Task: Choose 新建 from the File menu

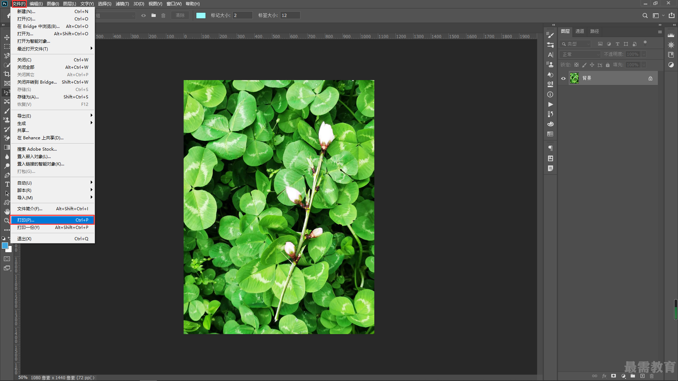Action: (53, 11)
